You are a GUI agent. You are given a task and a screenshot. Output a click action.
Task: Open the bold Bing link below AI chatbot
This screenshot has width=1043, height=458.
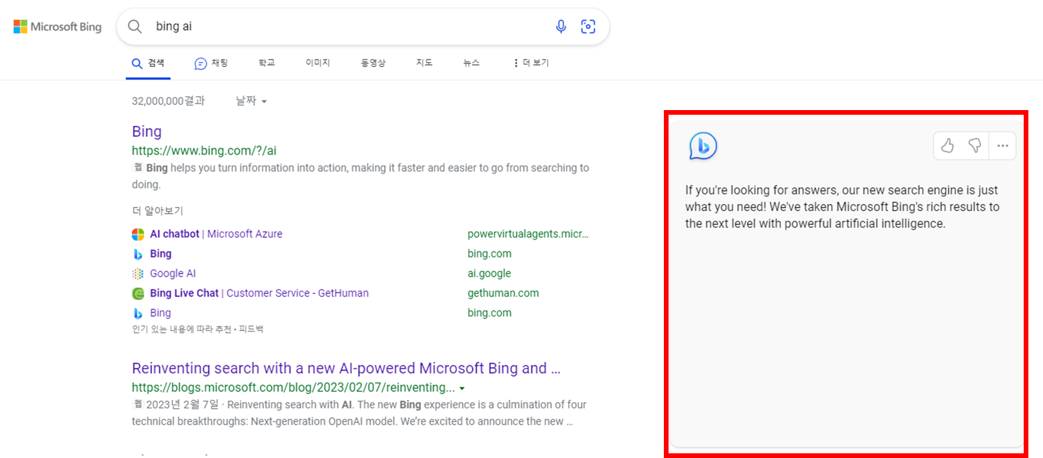tap(161, 254)
